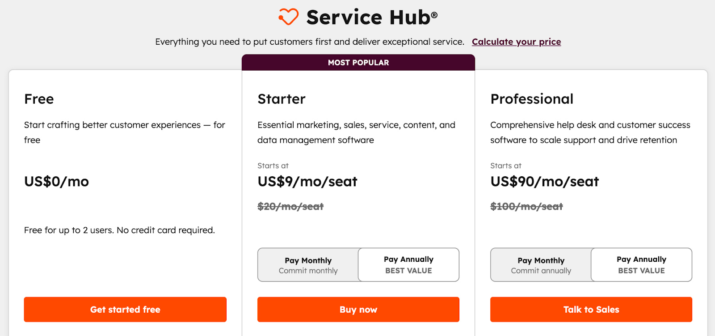Screen dimensions: 715x336
Task: Select the Free plan heading
Action: (x=39, y=99)
